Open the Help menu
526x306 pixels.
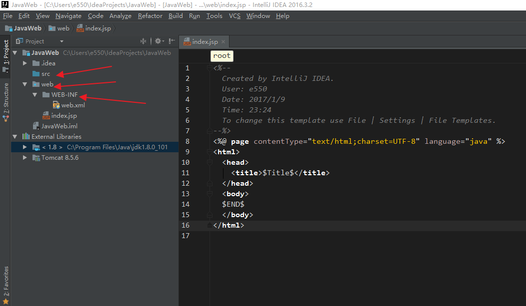282,16
